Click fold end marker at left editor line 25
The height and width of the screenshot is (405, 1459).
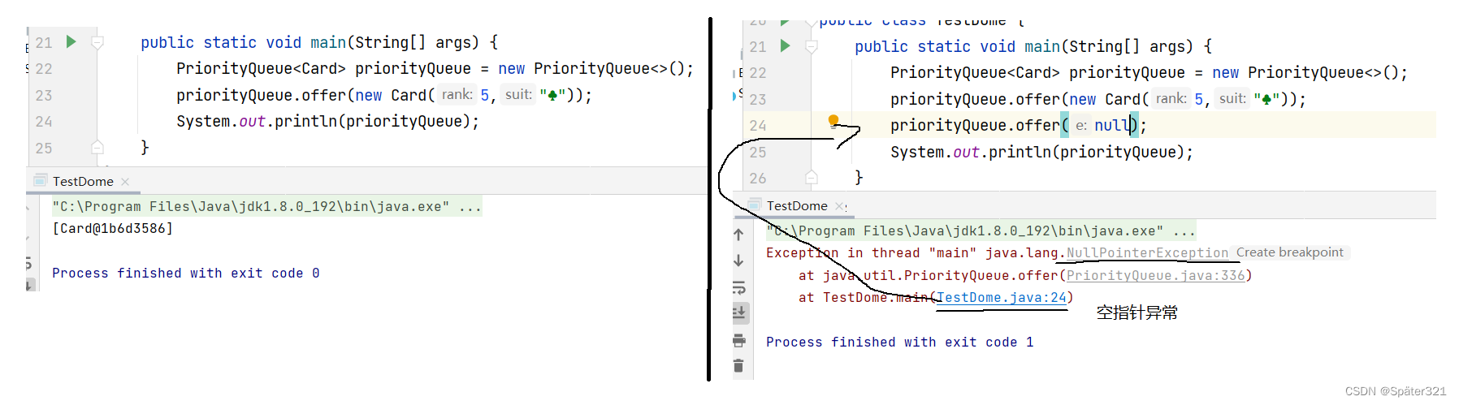pos(97,148)
